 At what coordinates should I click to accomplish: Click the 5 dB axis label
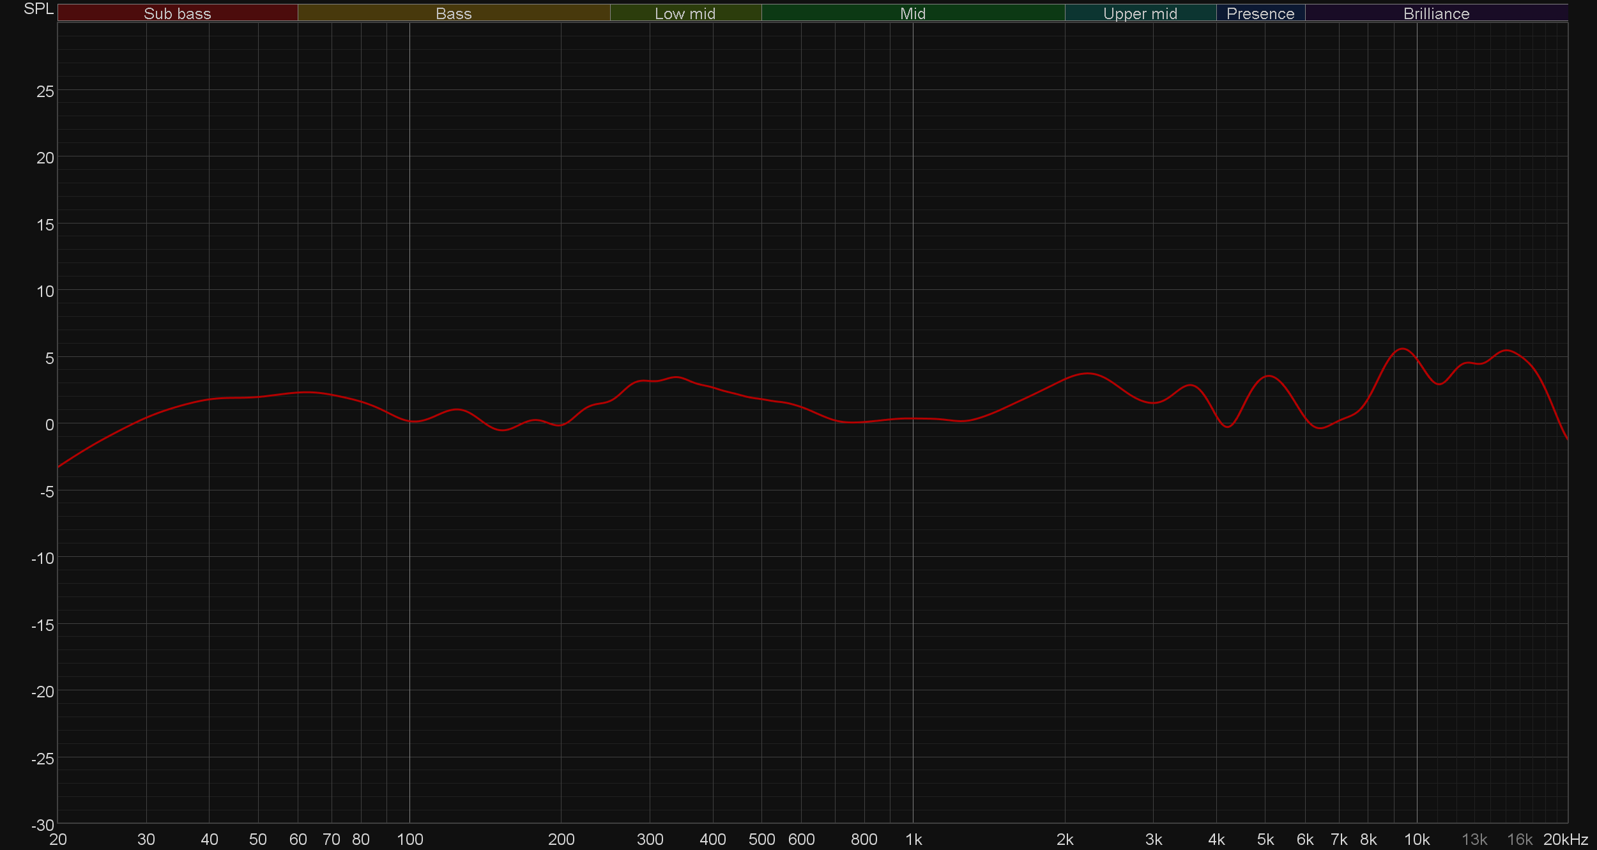pos(49,358)
